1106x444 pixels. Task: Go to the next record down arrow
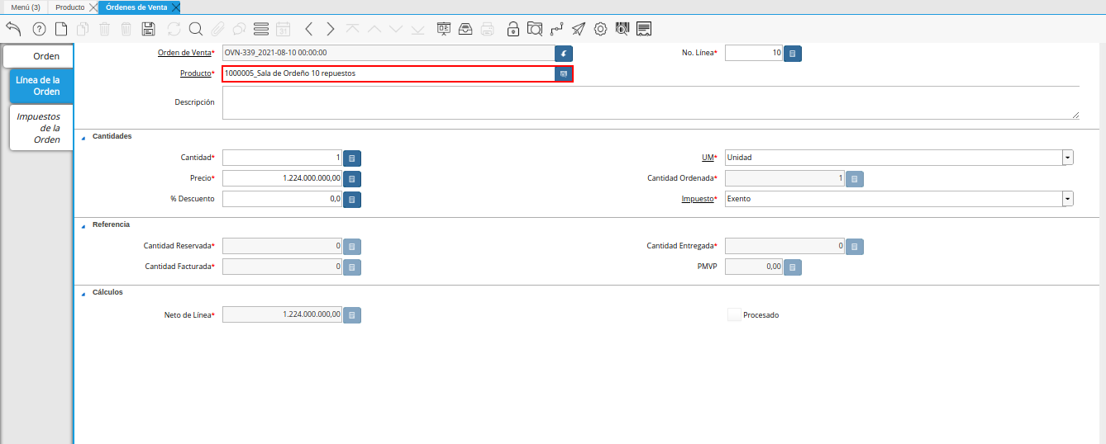(x=396, y=29)
